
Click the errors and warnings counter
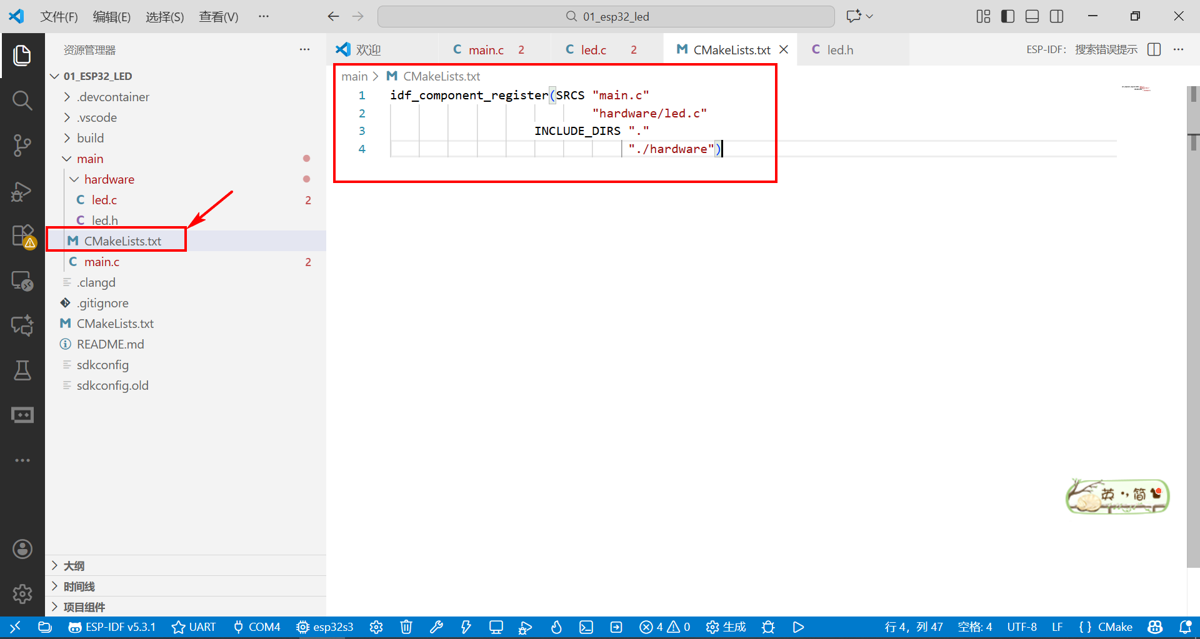[x=665, y=627]
